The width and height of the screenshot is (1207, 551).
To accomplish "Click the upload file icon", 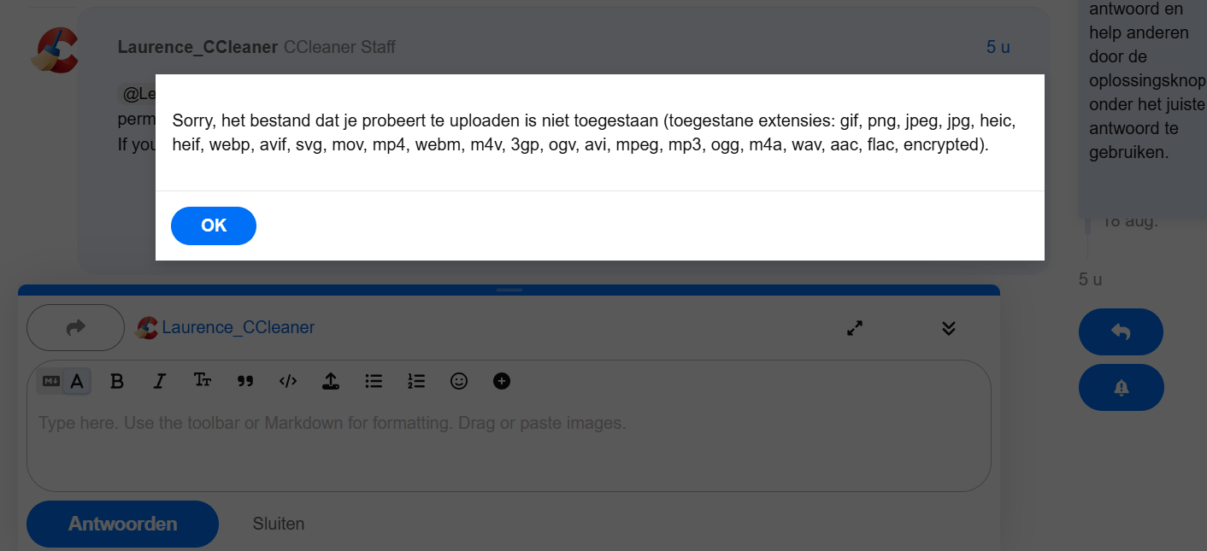I will (331, 381).
